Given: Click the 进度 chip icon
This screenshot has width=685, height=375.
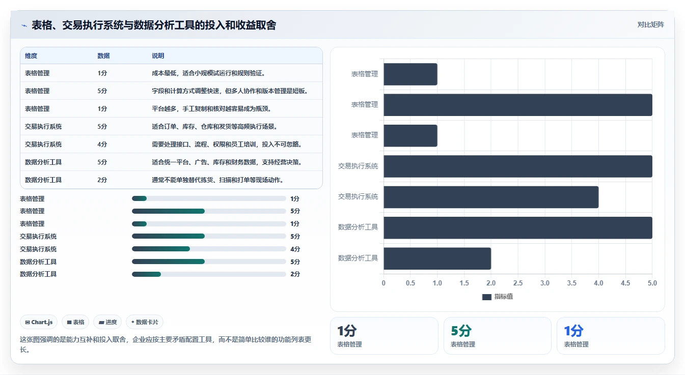Looking at the screenshot, I should pos(101,323).
